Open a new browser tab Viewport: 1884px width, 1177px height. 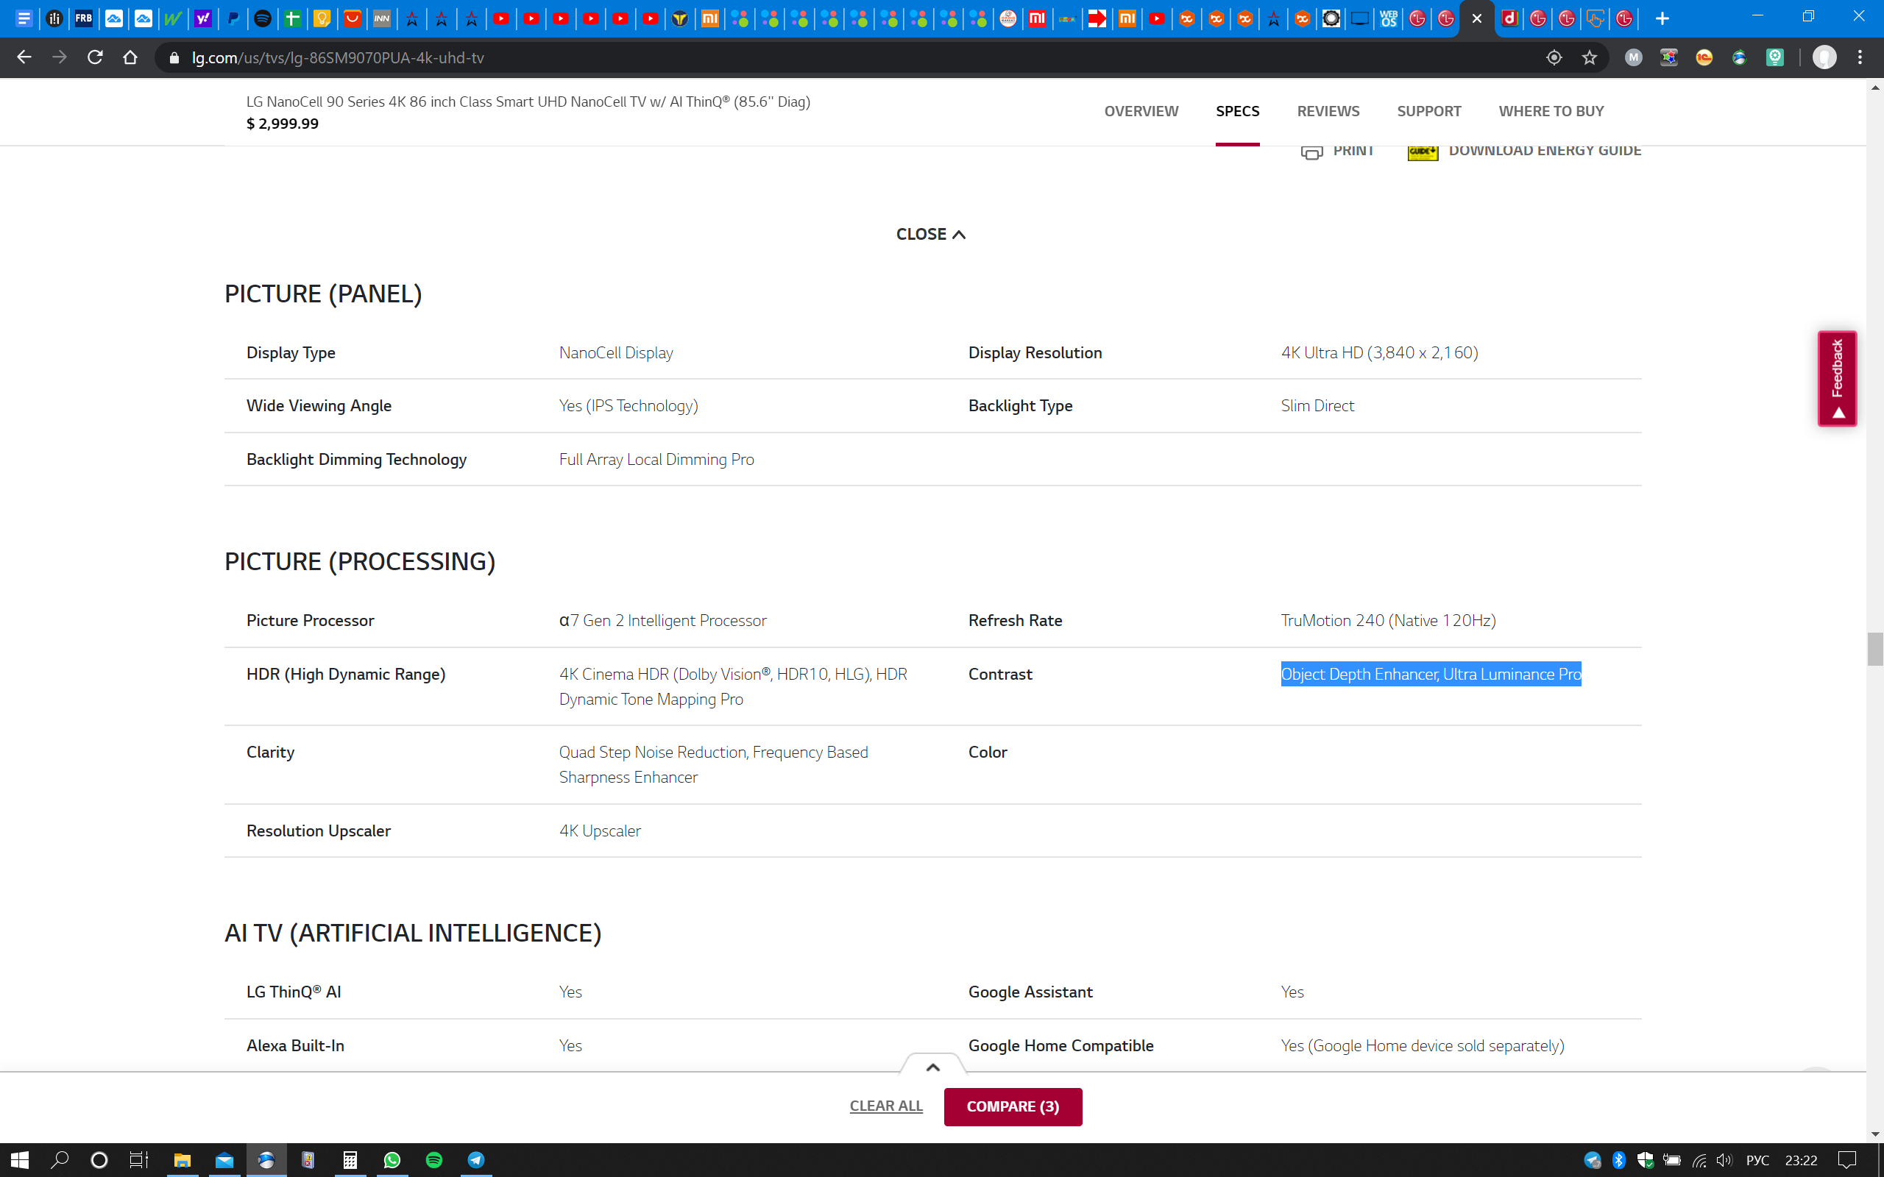coord(1662,18)
